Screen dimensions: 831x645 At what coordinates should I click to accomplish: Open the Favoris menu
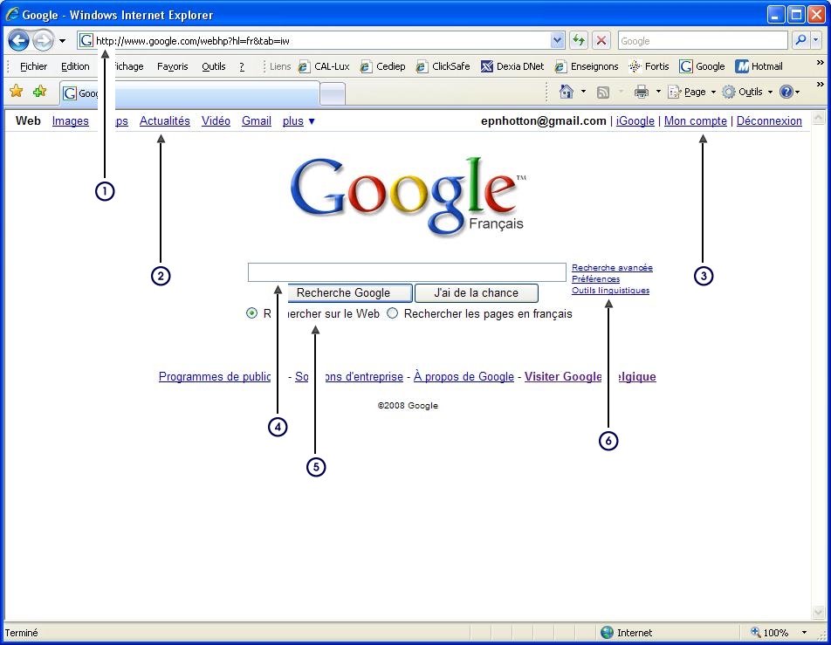point(172,66)
